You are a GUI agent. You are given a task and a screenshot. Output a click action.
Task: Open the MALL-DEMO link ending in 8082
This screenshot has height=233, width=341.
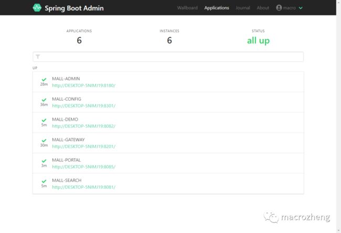pos(84,126)
